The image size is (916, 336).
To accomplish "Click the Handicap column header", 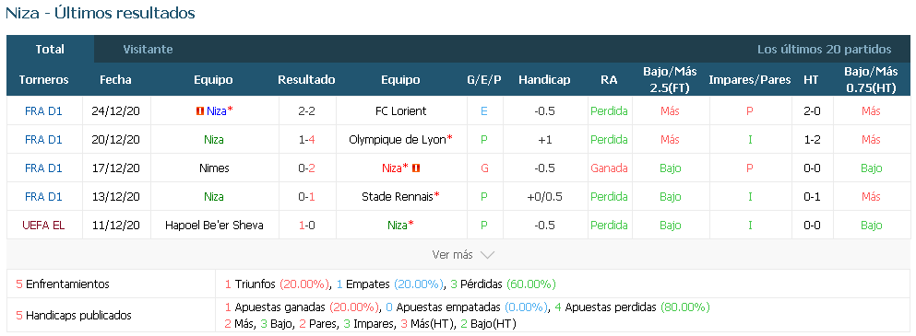I will coord(544,80).
